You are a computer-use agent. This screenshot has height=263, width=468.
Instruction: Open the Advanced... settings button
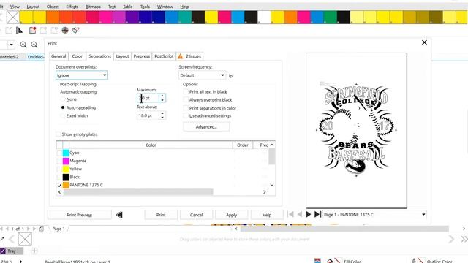pyautogui.click(x=206, y=126)
